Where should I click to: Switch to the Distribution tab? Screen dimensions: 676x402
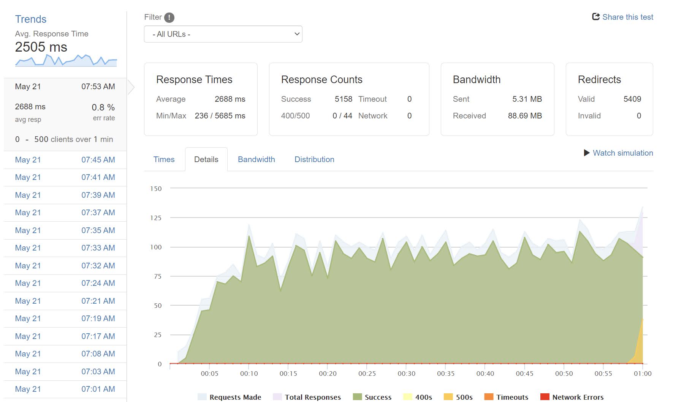(314, 159)
